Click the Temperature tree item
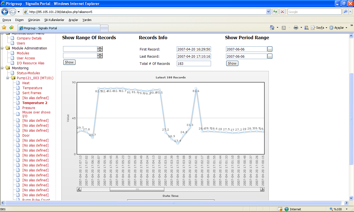354x212 pixels. point(32,88)
